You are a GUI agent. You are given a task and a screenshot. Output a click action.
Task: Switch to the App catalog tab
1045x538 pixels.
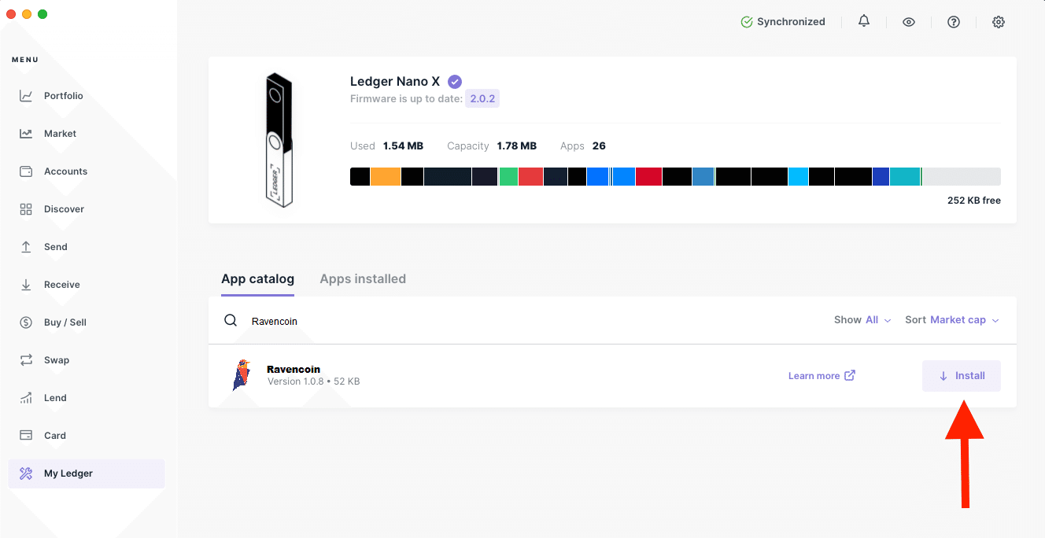pos(257,279)
